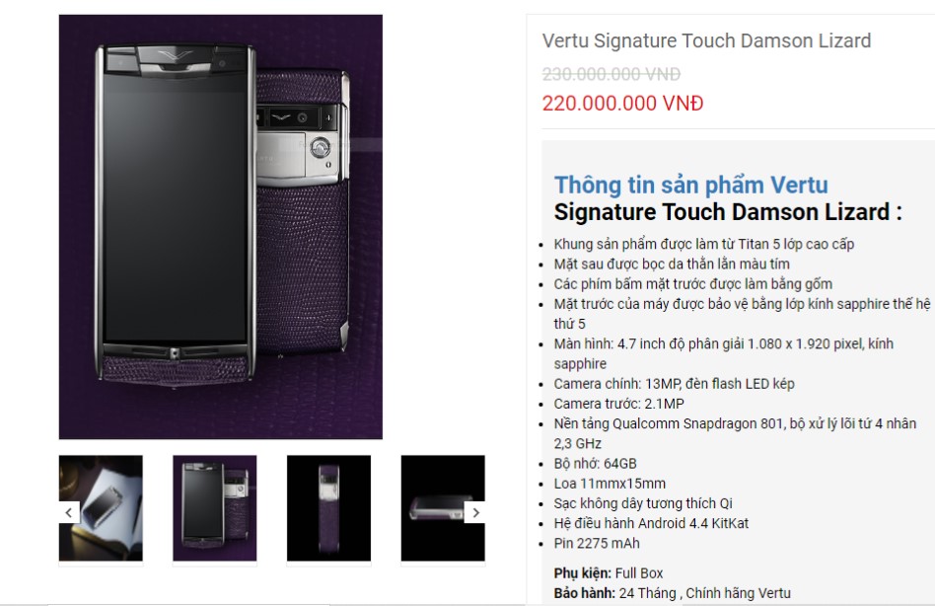This screenshot has width=935, height=606.
Task: Select thumbnail showing purple phone front and back
Action: click(215, 508)
